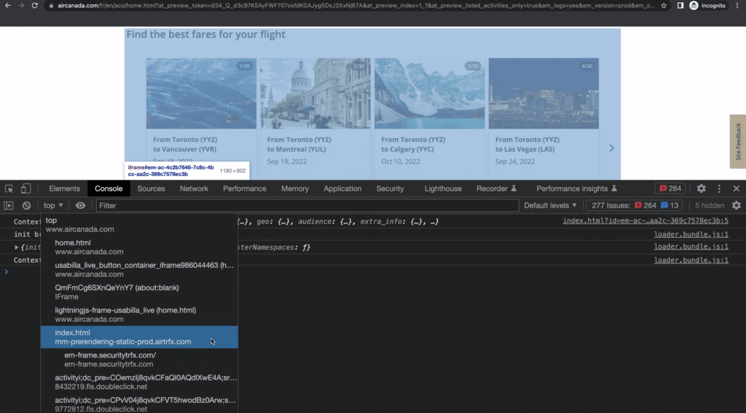Screen dimensions: 746x413
Task: Click 'From Toronto (YYZ) to Calgary (YYC)' text
Action: pos(413,144)
